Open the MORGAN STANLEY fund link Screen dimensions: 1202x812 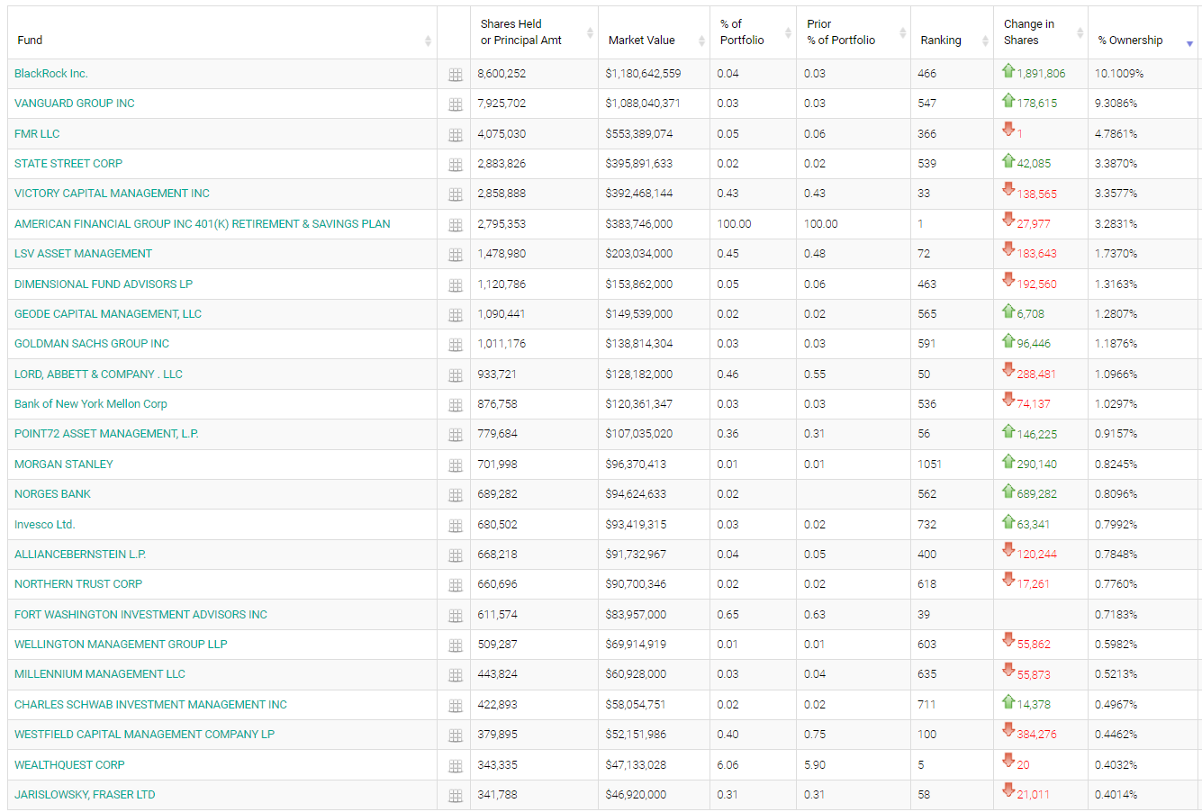point(64,465)
